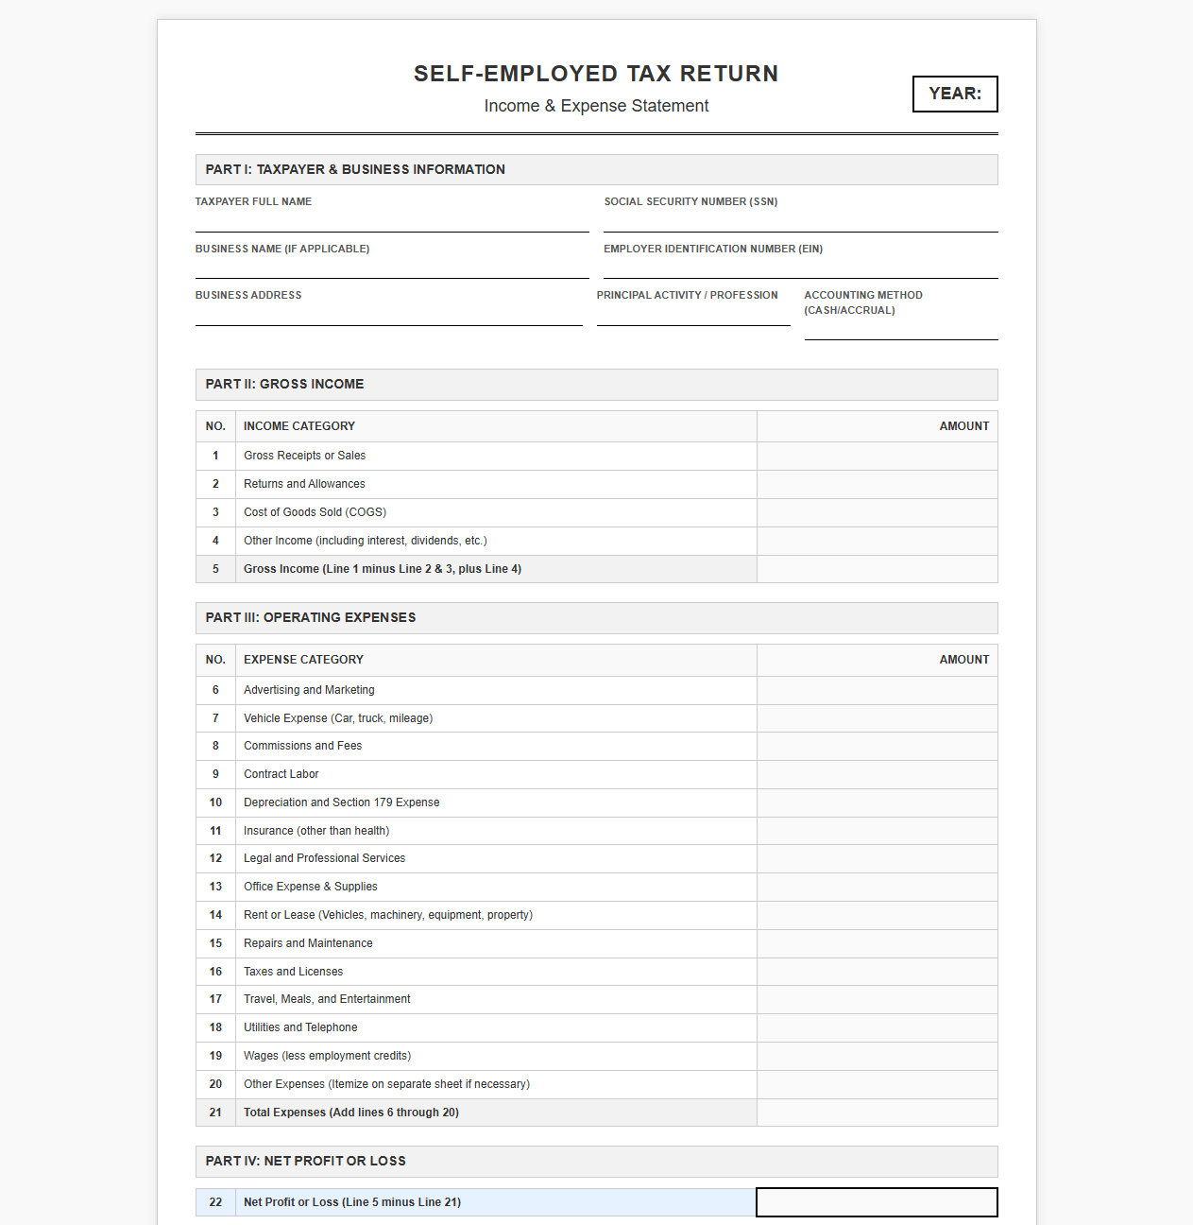Image resolution: width=1193 pixels, height=1225 pixels.
Task: Click amount cell for Legal and Professional Services
Action: click(x=878, y=858)
